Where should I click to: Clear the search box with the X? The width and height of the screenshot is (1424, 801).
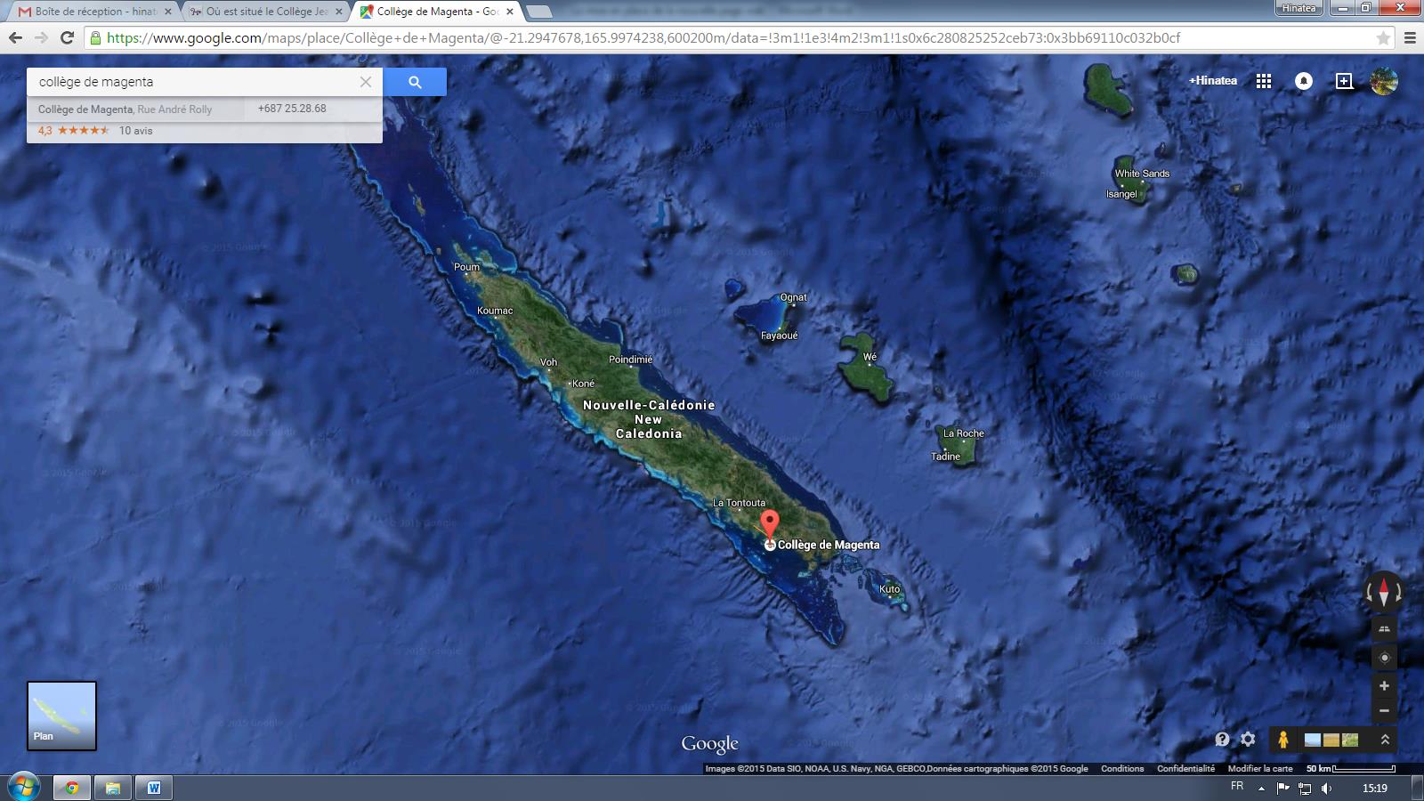tap(365, 82)
